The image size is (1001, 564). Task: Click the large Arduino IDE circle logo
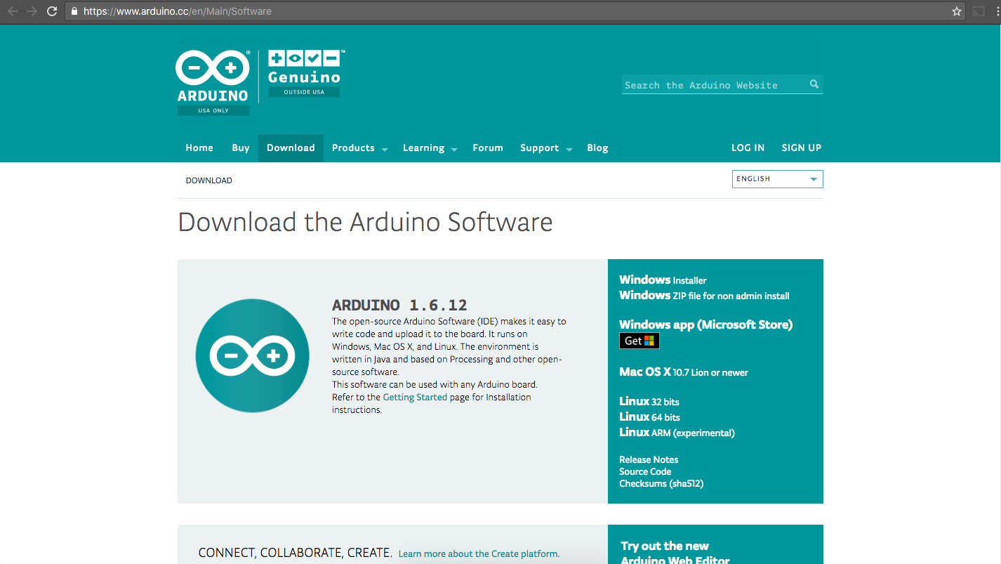click(x=253, y=355)
